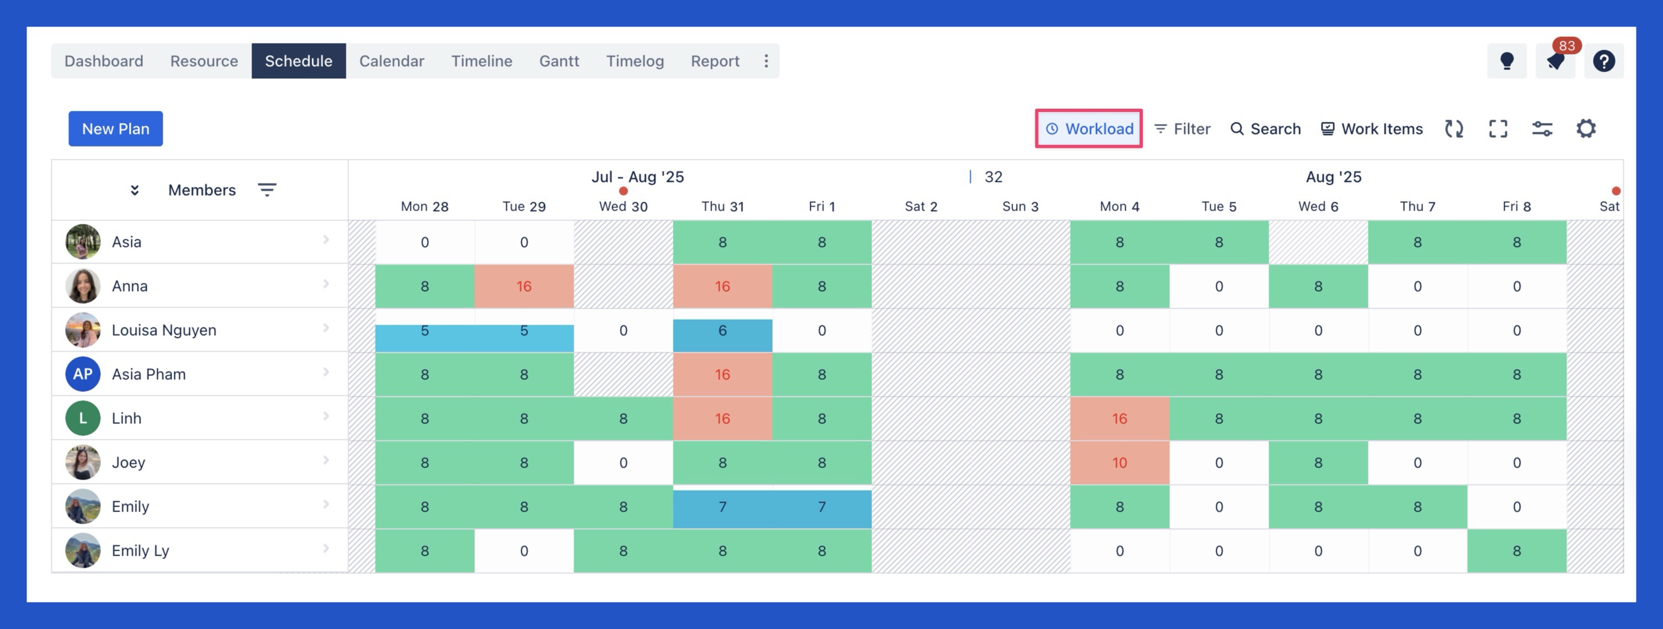
Task: Toggle the Workload view
Action: 1089,129
